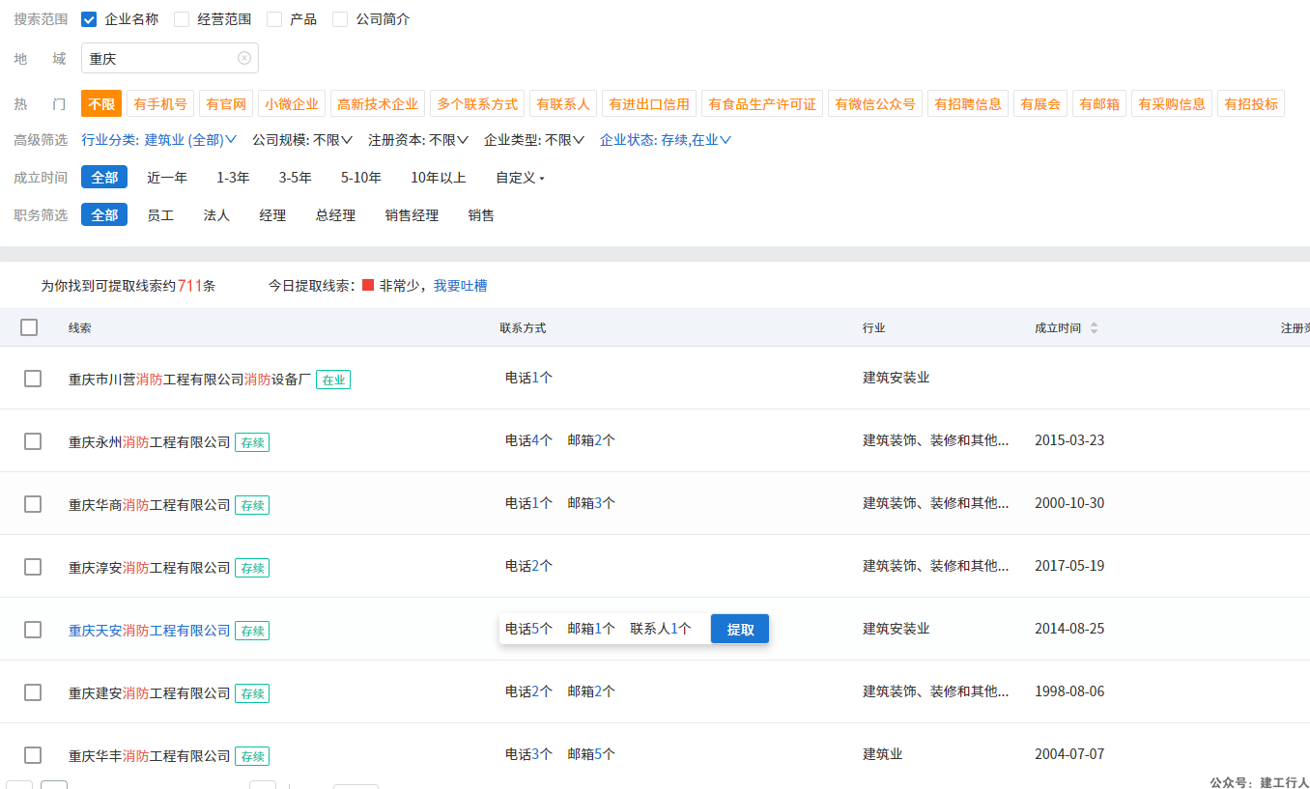Filter by 有采购信息 tag

[x=1172, y=104]
